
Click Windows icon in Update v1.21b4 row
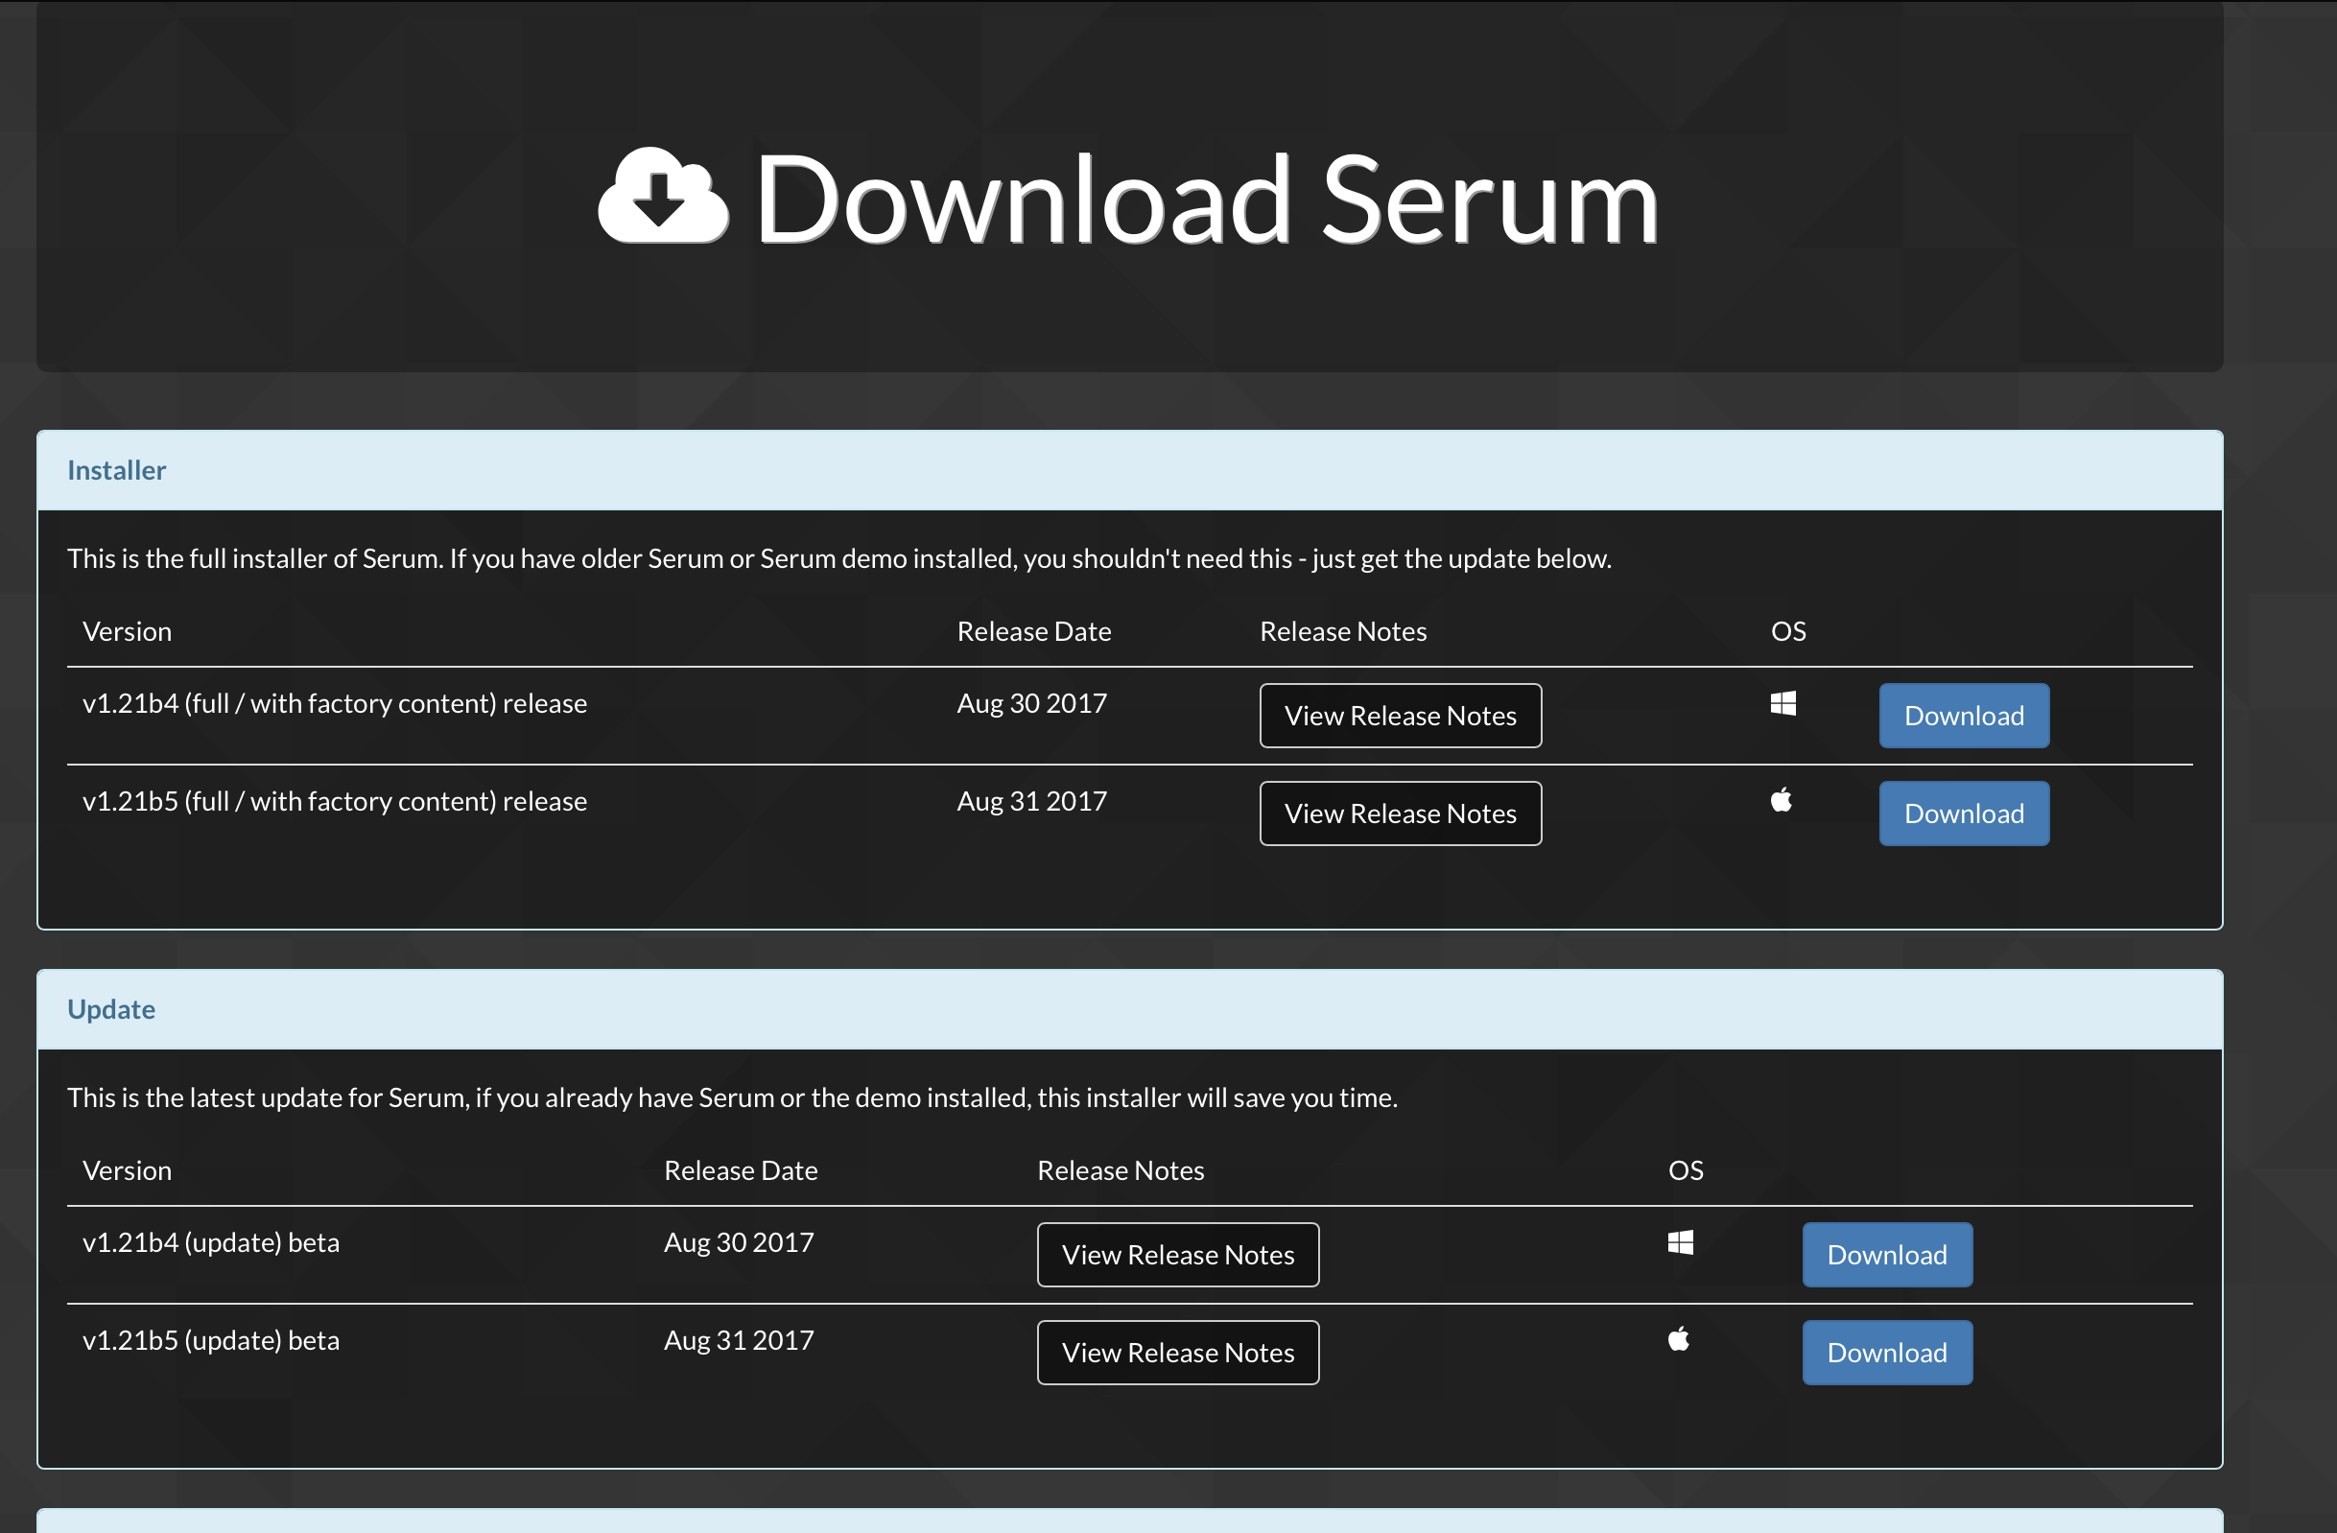click(x=1680, y=1242)
